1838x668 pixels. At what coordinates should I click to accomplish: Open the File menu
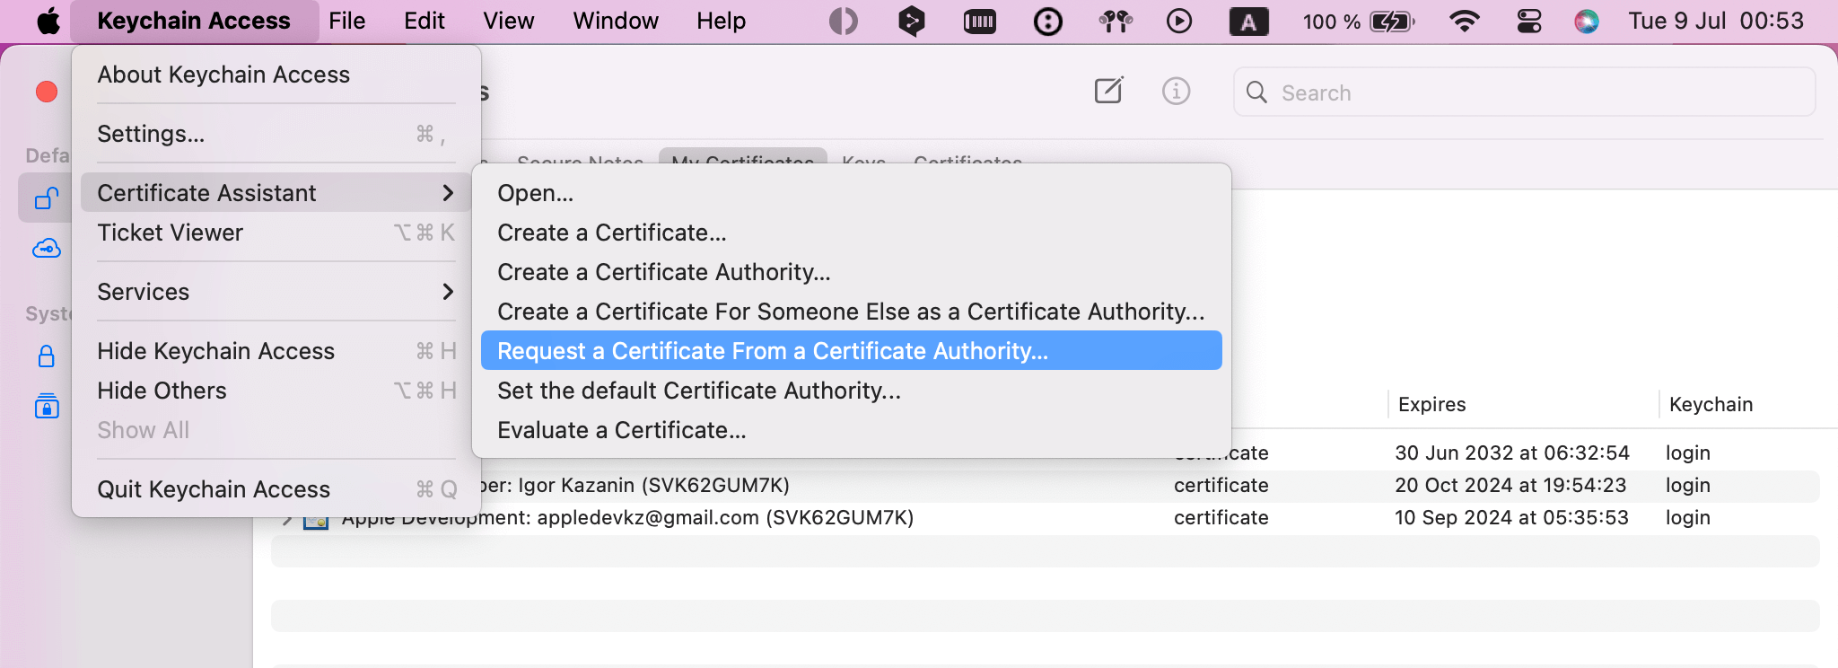point(346,21)
